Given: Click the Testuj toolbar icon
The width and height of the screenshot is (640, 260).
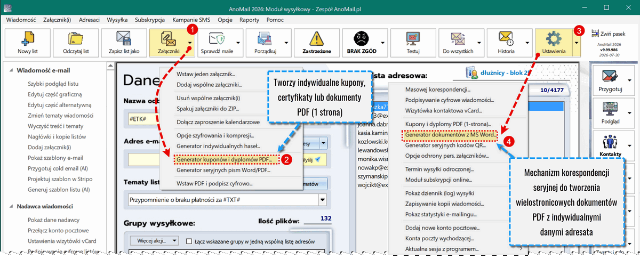Looking at the screenshot, I should click(x=414, y=39).
